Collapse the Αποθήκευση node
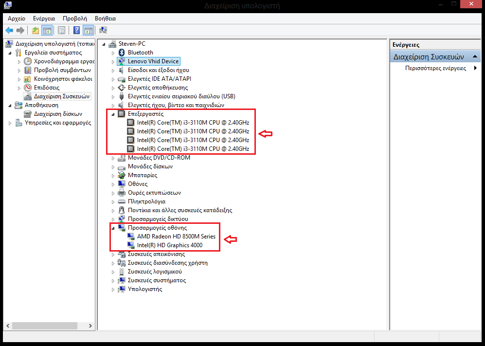Viewport: 485px width, 346px height. [x=10, y=106]
